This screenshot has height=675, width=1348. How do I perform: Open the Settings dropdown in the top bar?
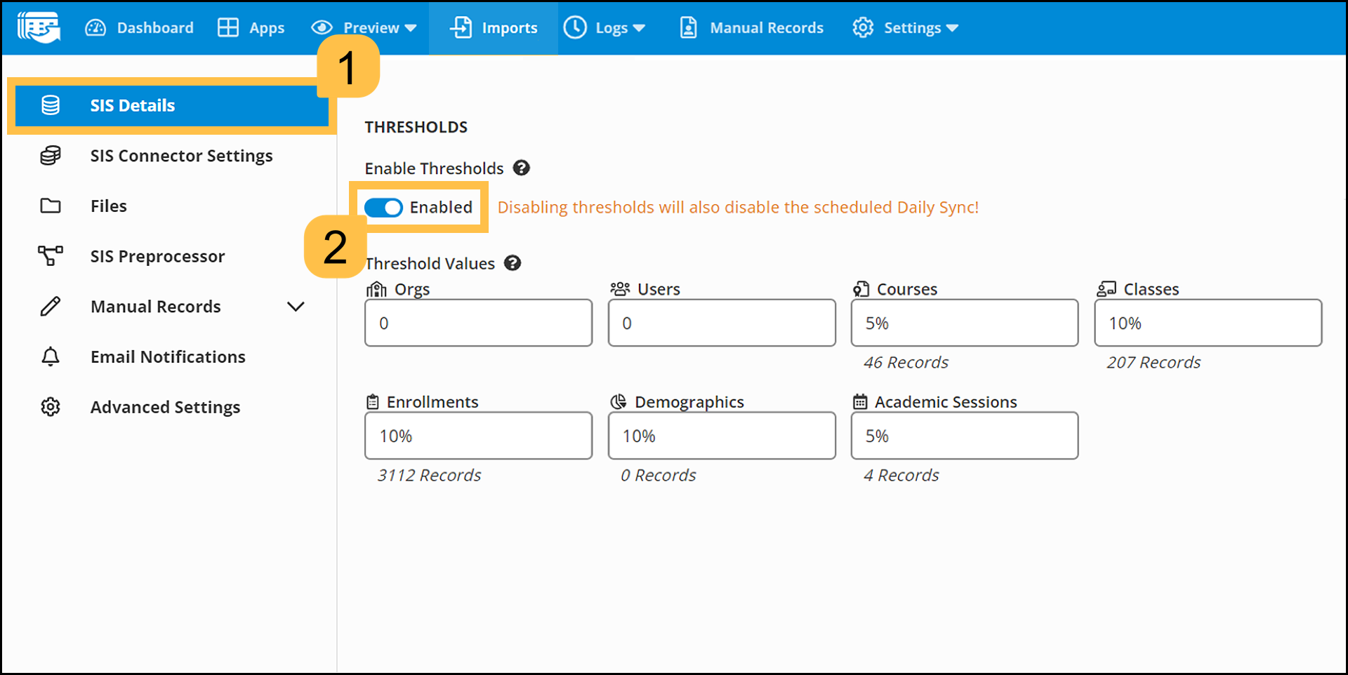tap(905, 28)
